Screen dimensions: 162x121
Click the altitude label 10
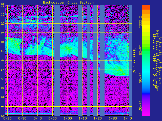[x=3, y=23]
